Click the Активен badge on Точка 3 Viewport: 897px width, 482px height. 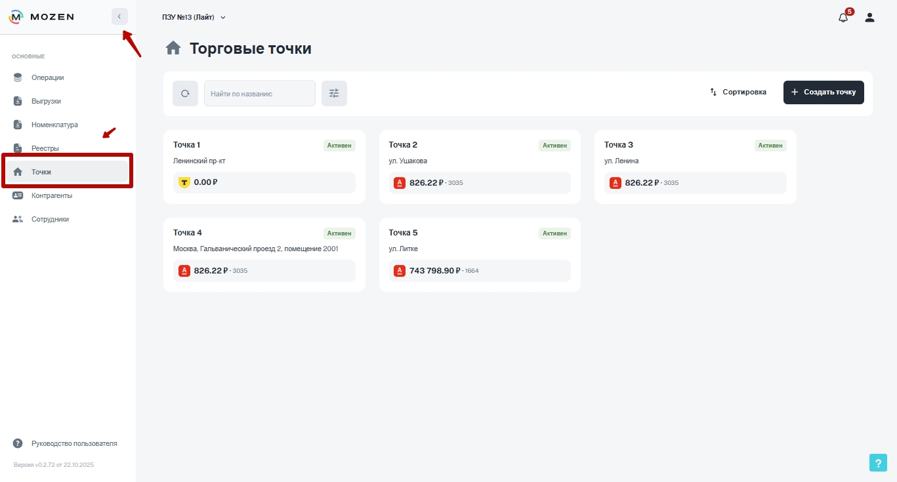(x=770, y=146)
